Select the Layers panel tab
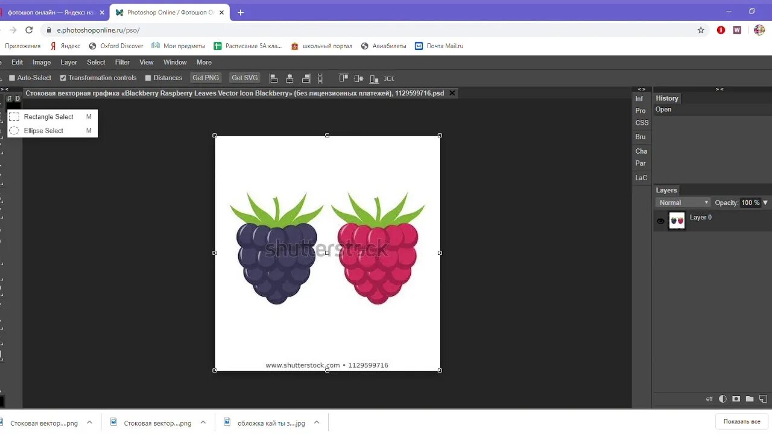The width and height of the screenshot is (772, 434). click(x=666, y=190)
